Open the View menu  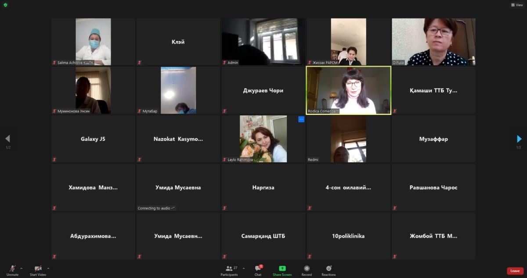click(x=516, y=5)
